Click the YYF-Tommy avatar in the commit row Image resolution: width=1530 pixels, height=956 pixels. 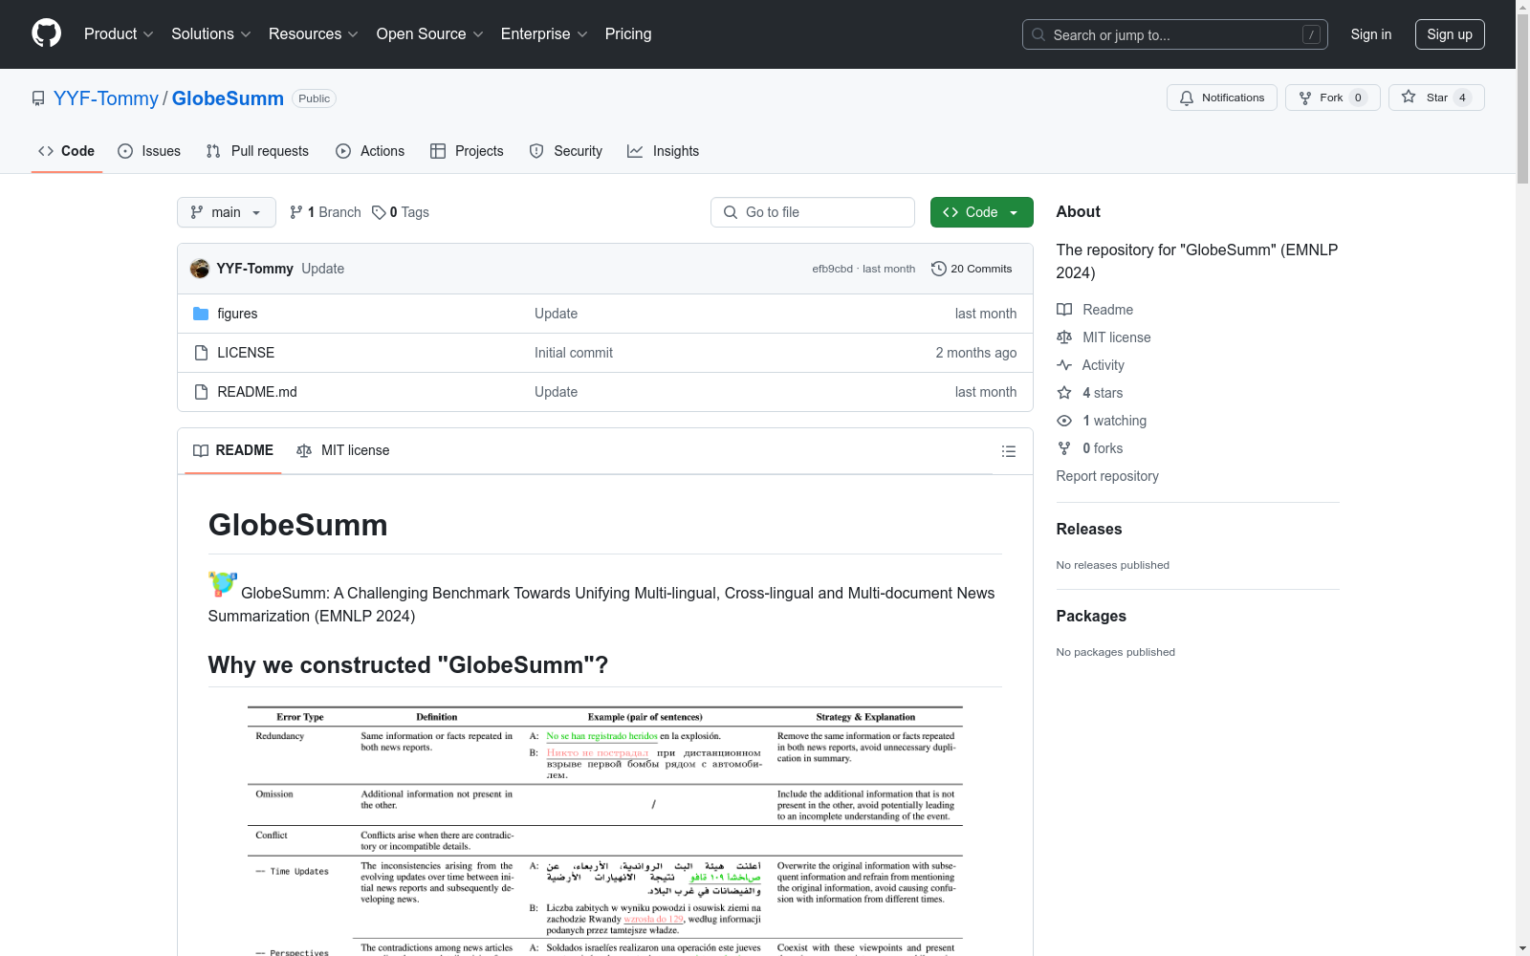[200, 269]
